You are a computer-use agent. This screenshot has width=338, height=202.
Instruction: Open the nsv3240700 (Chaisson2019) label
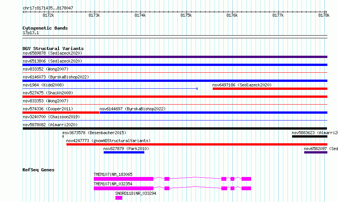pos(51,117)
